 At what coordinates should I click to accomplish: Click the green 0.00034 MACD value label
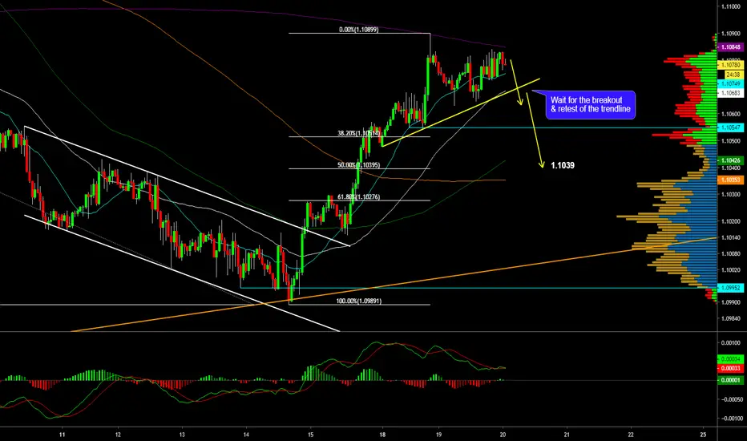[x=730, y=359]
